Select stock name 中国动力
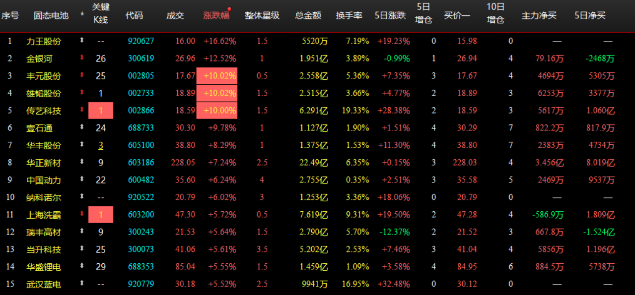The width and height of the screenshot is (635, 295). click(x=44, y=180)
